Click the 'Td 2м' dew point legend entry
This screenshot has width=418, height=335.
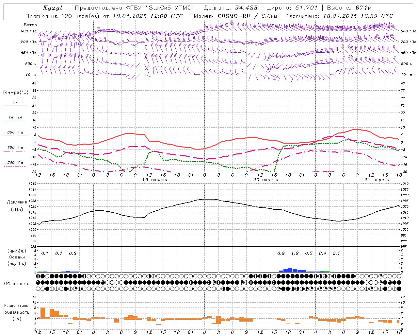(15, 117)
